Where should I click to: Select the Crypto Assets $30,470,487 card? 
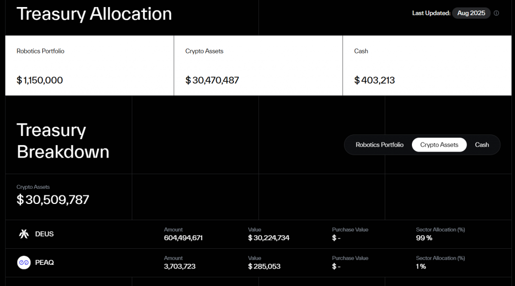(258, 65)
